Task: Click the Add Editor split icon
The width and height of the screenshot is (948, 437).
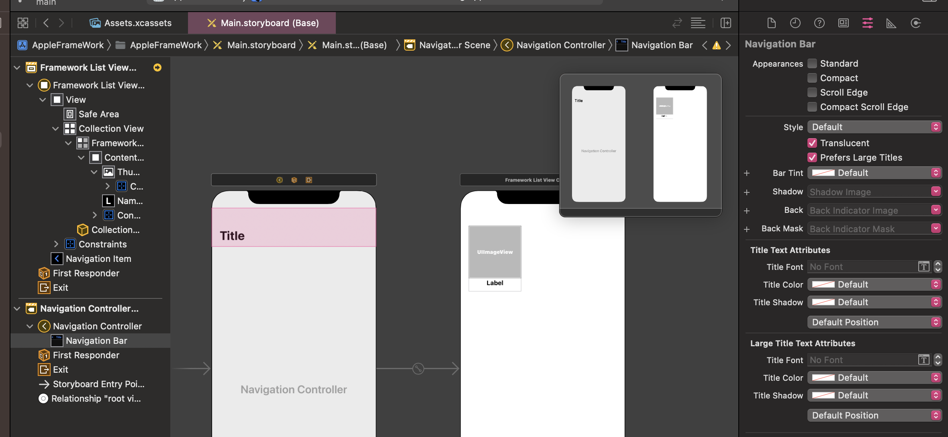Action: click(x=725, y=23)
